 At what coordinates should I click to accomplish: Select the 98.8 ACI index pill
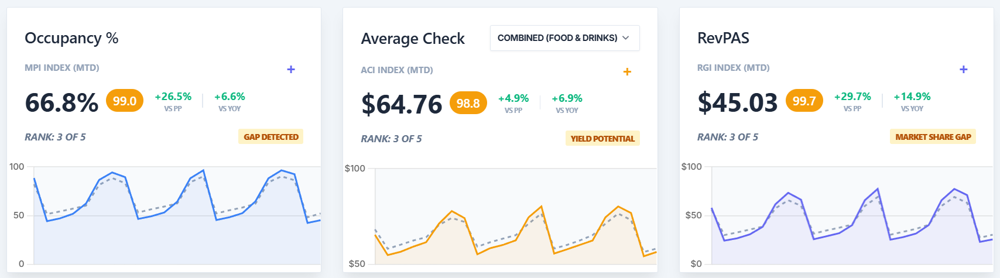coord(468,103)
